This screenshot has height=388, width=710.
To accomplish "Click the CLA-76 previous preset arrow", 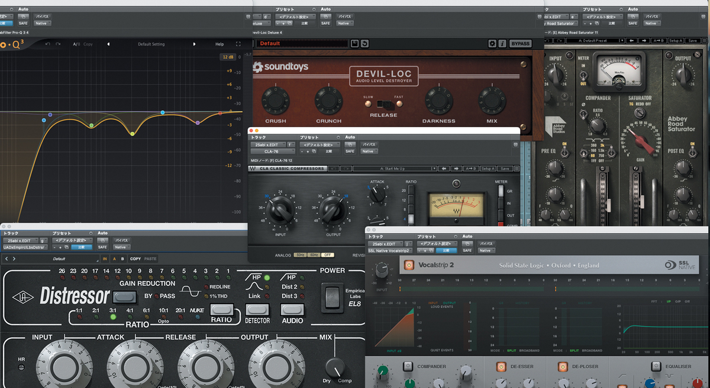I will point(443,169).
